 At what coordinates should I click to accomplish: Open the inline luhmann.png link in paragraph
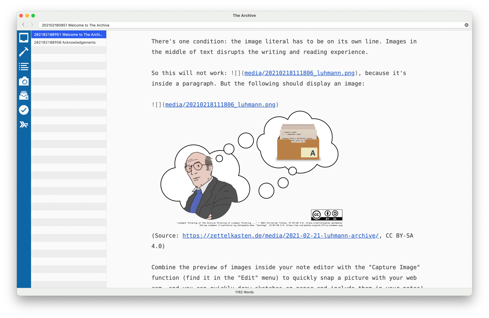coord(299,73)
